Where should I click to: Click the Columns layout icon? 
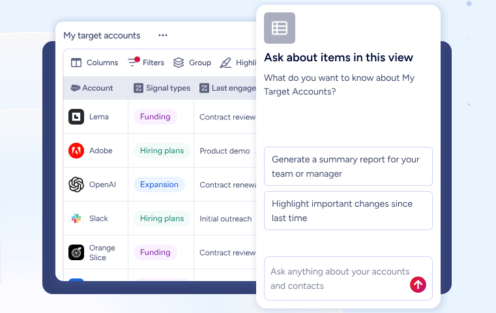(x=76, y=63)
